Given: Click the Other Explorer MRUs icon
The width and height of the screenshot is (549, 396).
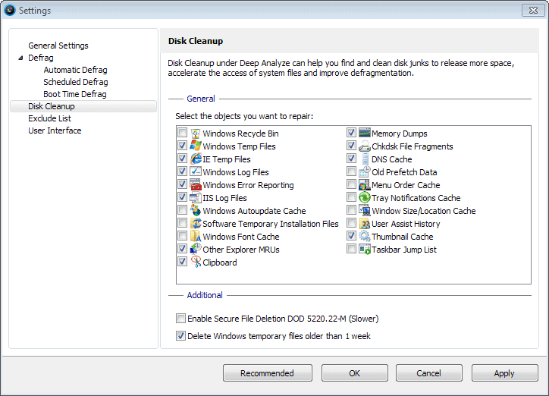Looking at the screenshot, I should 196,250.
